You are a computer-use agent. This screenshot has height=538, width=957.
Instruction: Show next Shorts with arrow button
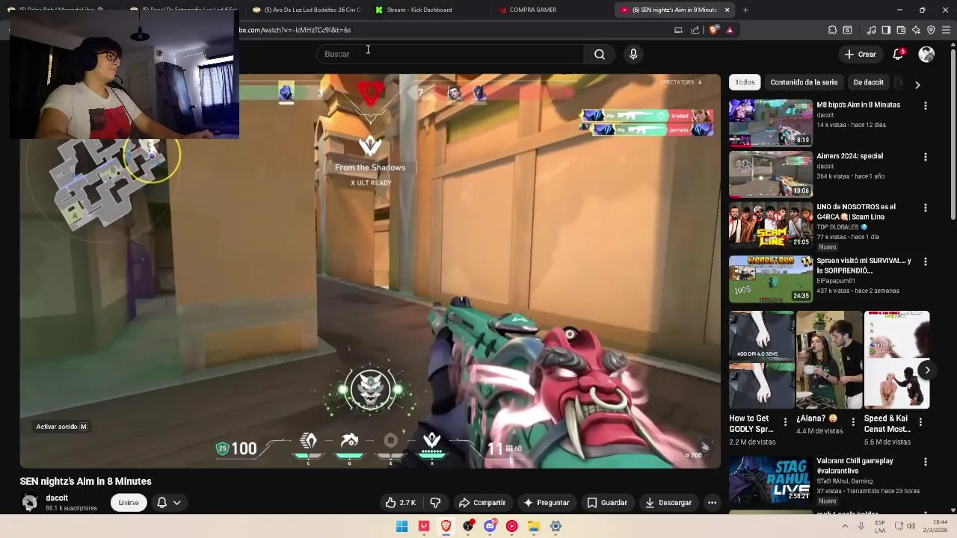point(927,370)
